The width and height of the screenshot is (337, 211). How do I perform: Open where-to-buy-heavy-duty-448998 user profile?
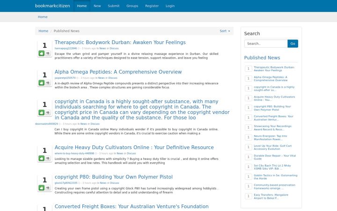coord(74,153)
